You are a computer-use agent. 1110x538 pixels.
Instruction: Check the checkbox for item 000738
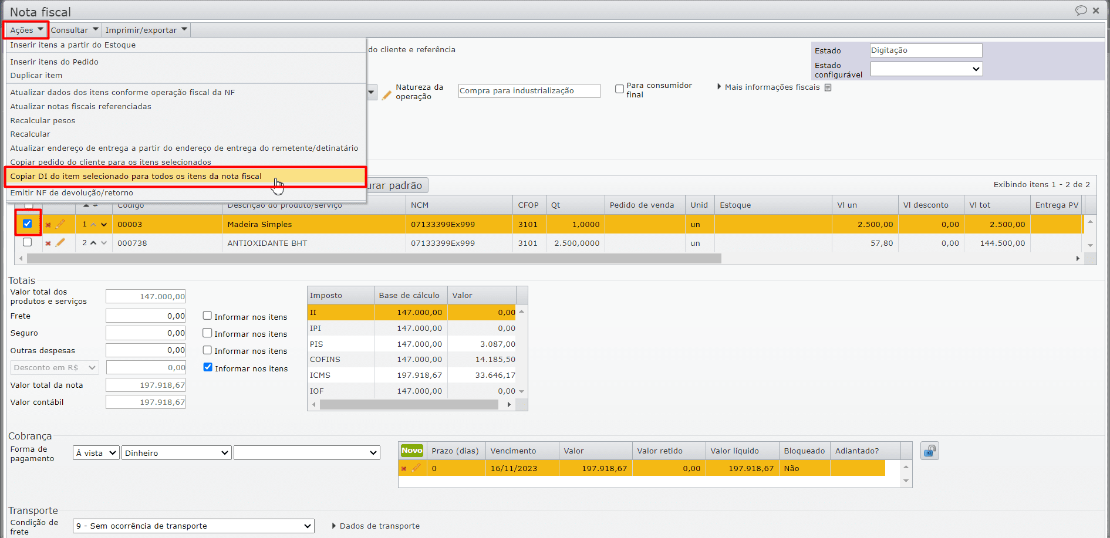[x=27, y=242]
